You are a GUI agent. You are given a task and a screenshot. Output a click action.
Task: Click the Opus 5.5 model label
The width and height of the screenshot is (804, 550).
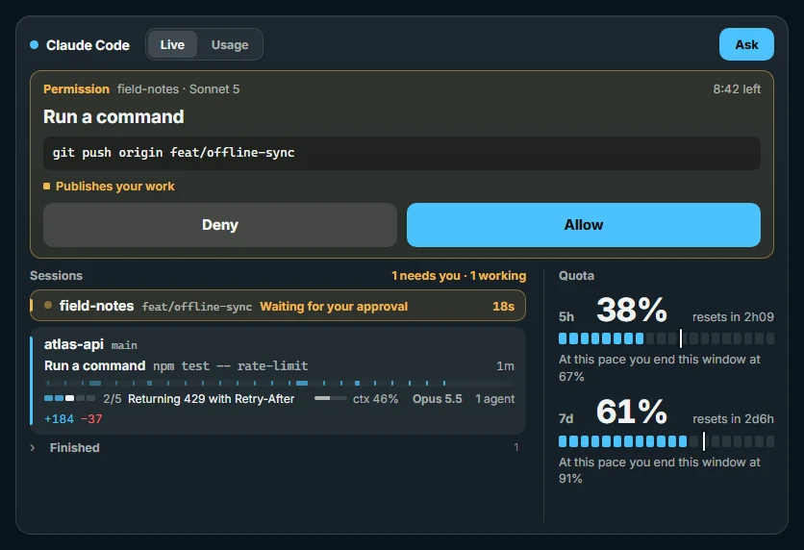click(437, 399)
